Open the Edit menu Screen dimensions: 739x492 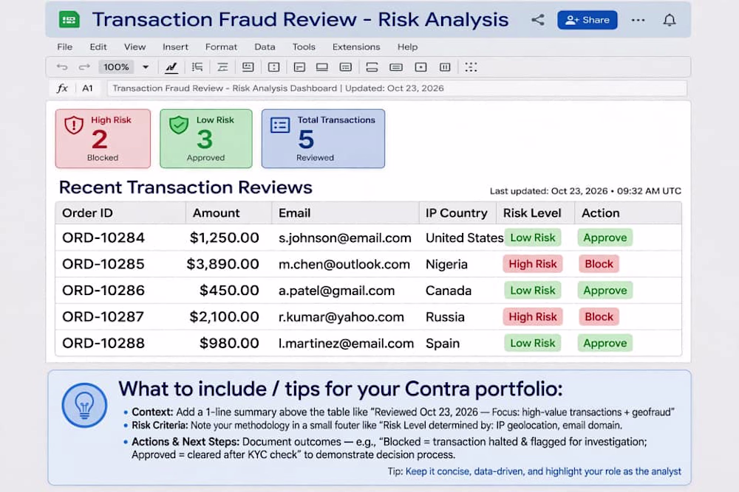(x=98, y=47)
